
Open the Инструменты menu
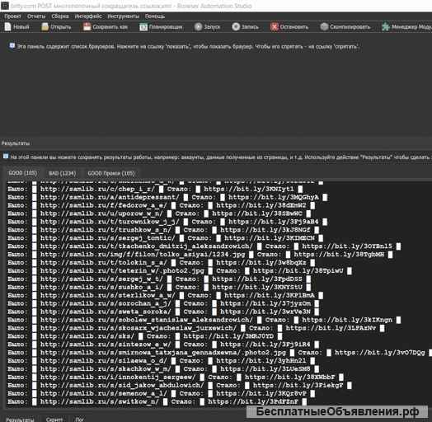pyautogui.click(x=123, y=16)
